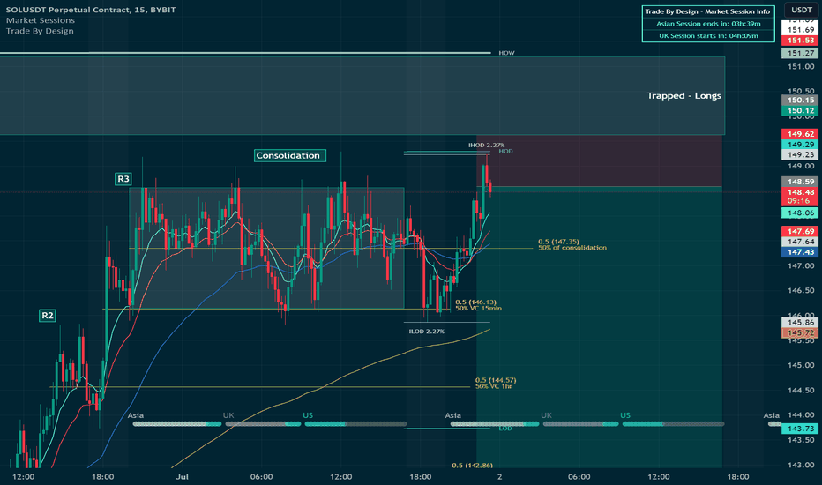Click the SOLUSDT Perpetual Contract symbol title
Viewport: 822px width, 485px height.
[x=91, y=10]
